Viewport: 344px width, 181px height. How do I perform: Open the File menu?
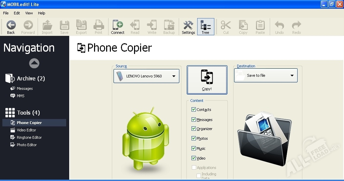6,13
